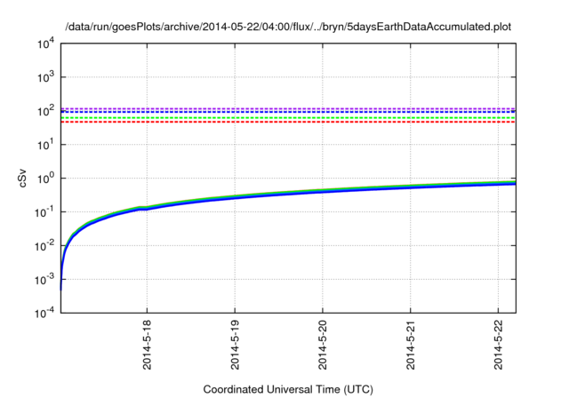Select the y-axis label 10^1

(x=46, y=144)
